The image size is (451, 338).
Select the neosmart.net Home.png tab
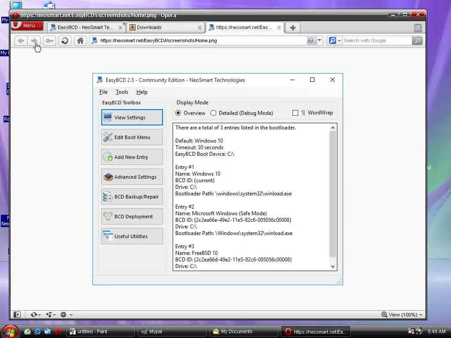point(244,27)
